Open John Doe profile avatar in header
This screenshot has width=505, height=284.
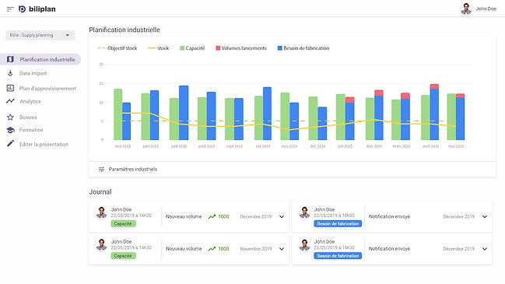click(x=466, y=9)
